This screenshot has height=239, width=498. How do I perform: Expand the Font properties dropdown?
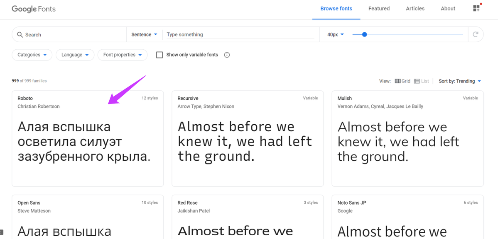(x=123, y=55)
